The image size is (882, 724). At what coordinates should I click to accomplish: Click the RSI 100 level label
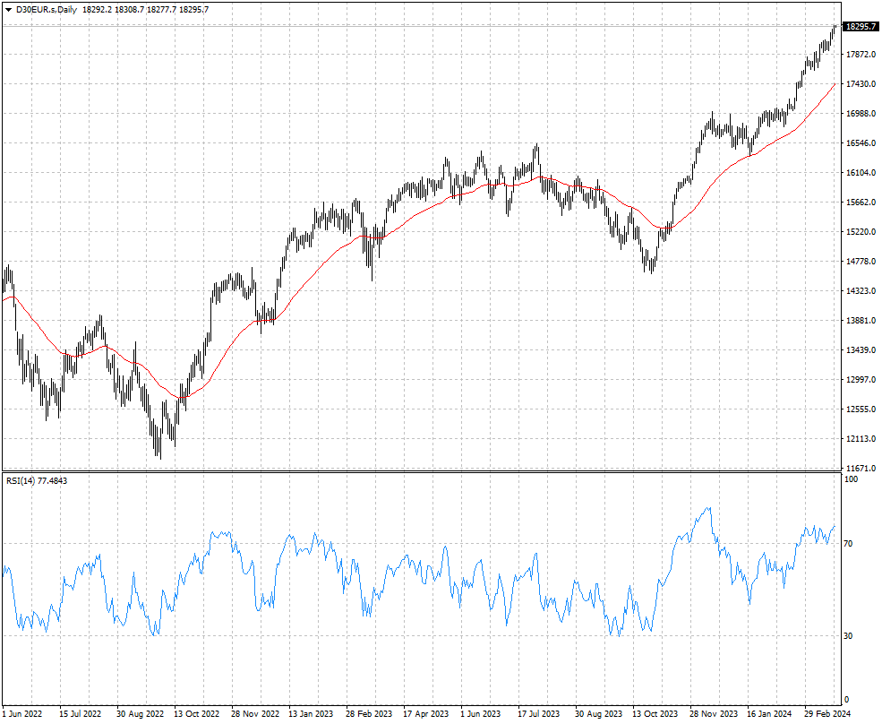tap(852, 479)
